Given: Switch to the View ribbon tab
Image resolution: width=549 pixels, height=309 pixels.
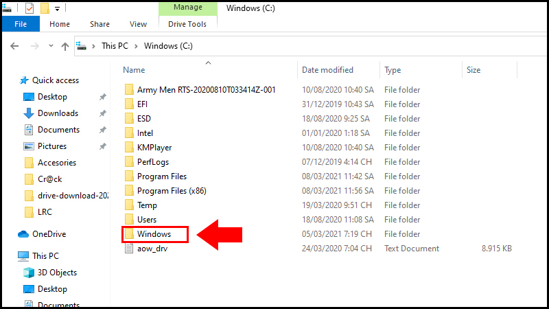Looking at the screenshot, I should 138,24.
